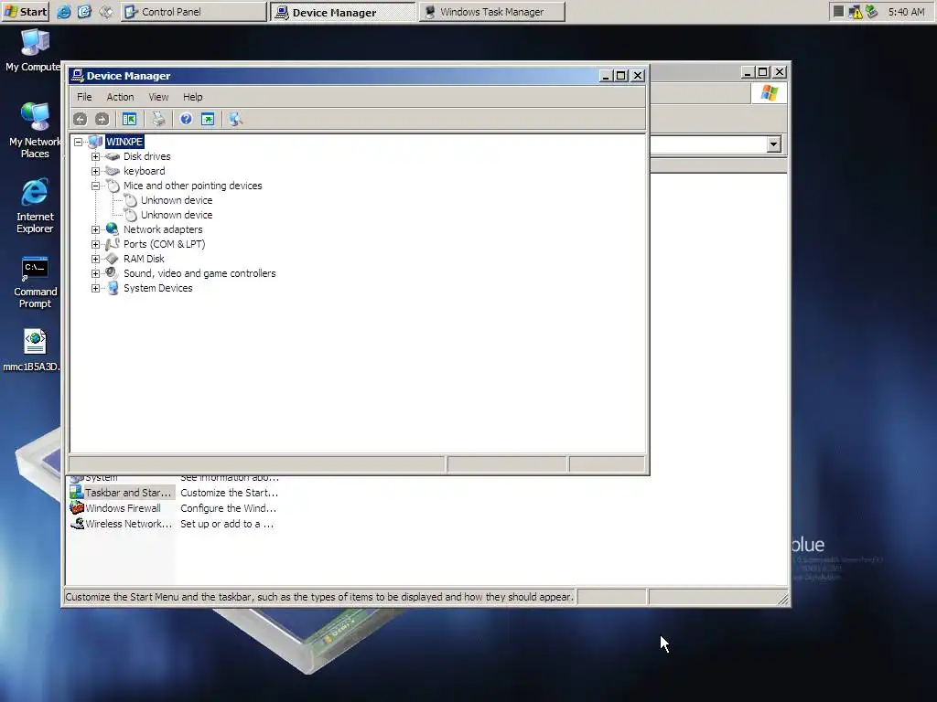937x702 pixels.
Task: Click the Ports (COM & LPT) plug icon
Action: pos(113,244)
